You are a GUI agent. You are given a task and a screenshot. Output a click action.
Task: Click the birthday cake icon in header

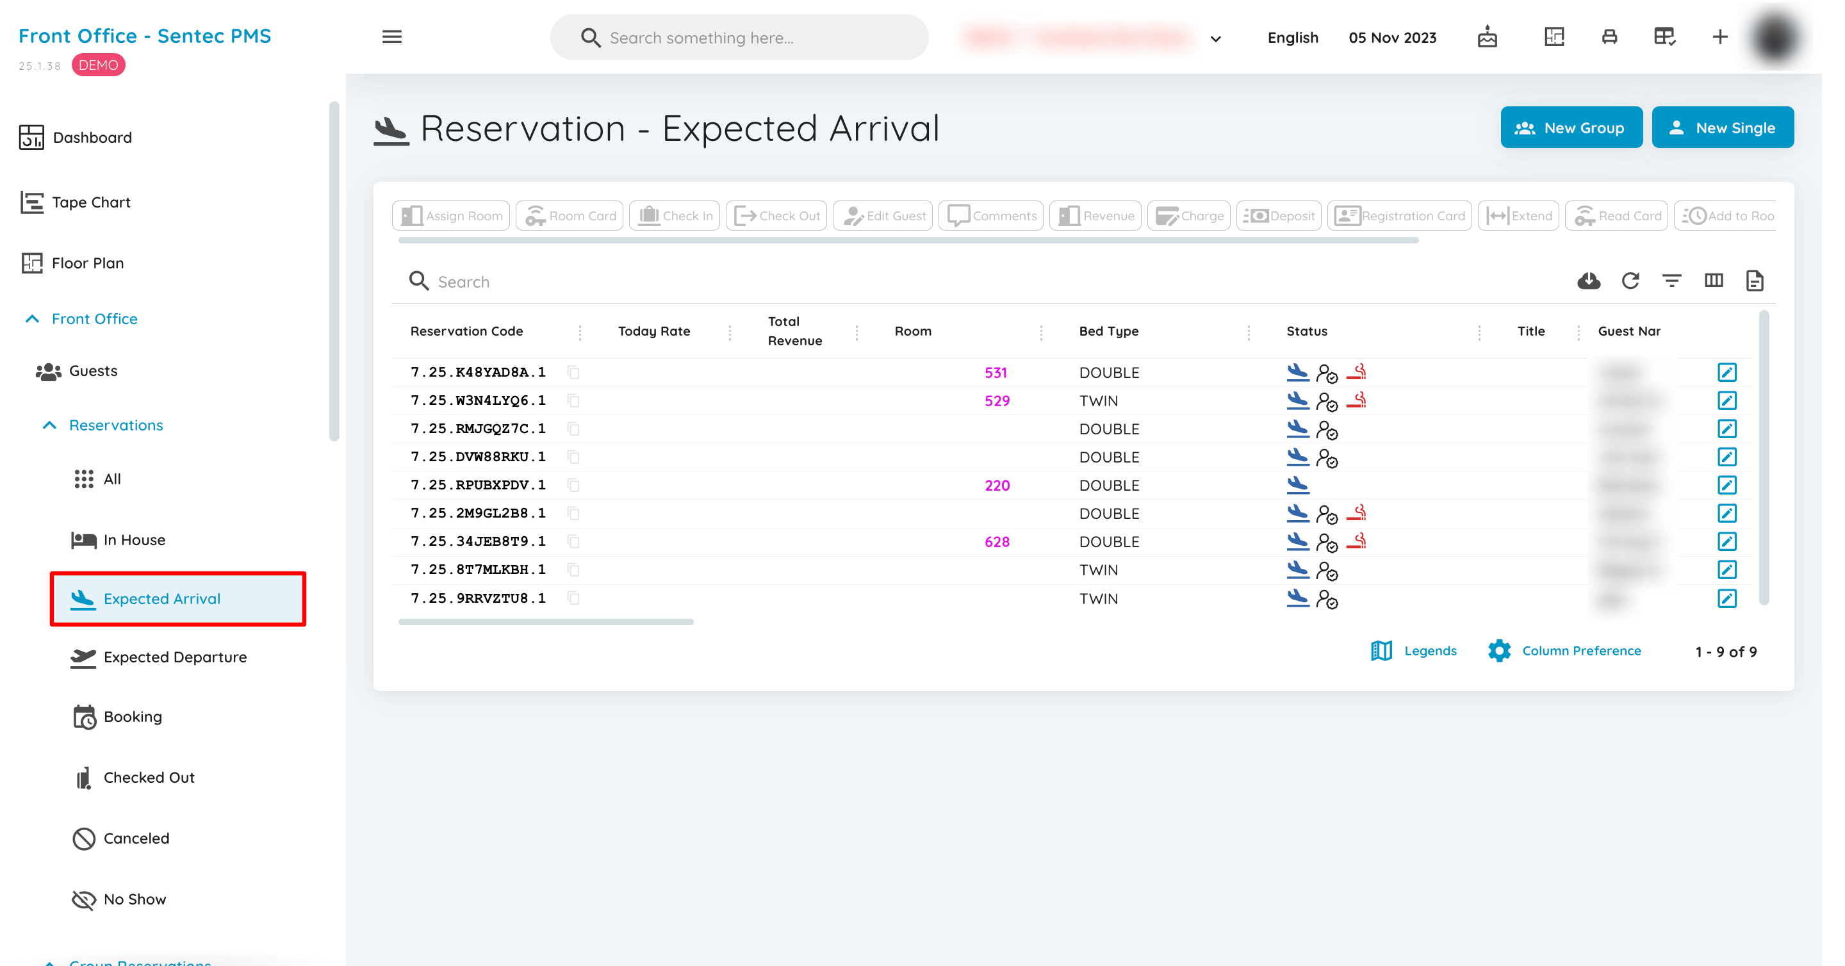click(1488, 37)
